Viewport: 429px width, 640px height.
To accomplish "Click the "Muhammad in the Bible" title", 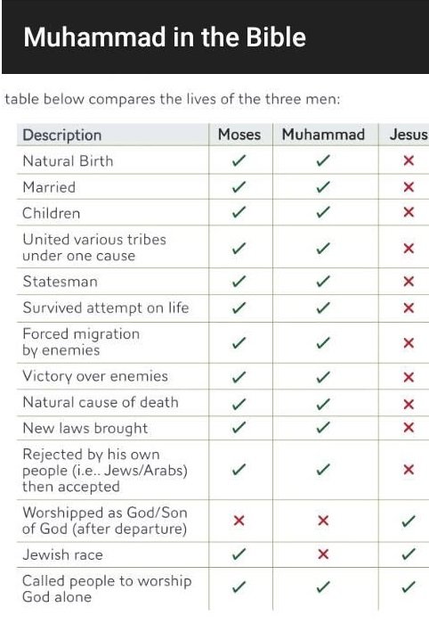I will pos(165,37).
